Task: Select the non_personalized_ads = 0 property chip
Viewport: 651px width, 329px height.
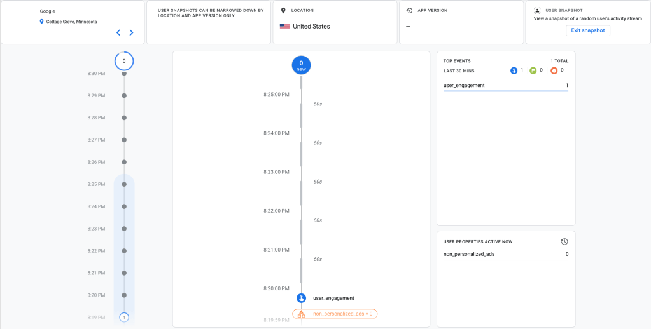Action: coord(335,314)
